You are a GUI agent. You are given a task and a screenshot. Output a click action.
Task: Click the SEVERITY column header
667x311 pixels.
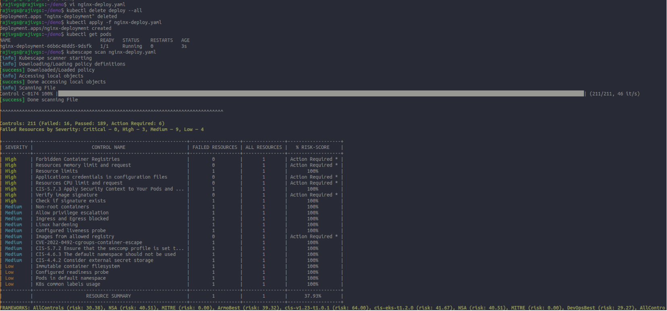pyautogui.click(x=16, y=147)
